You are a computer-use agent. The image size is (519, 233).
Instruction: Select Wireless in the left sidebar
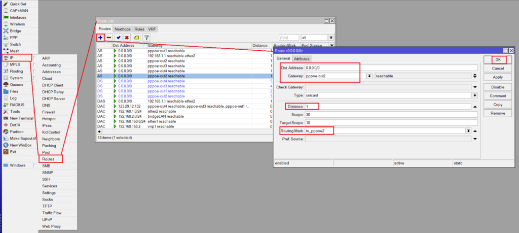[17, 24]
